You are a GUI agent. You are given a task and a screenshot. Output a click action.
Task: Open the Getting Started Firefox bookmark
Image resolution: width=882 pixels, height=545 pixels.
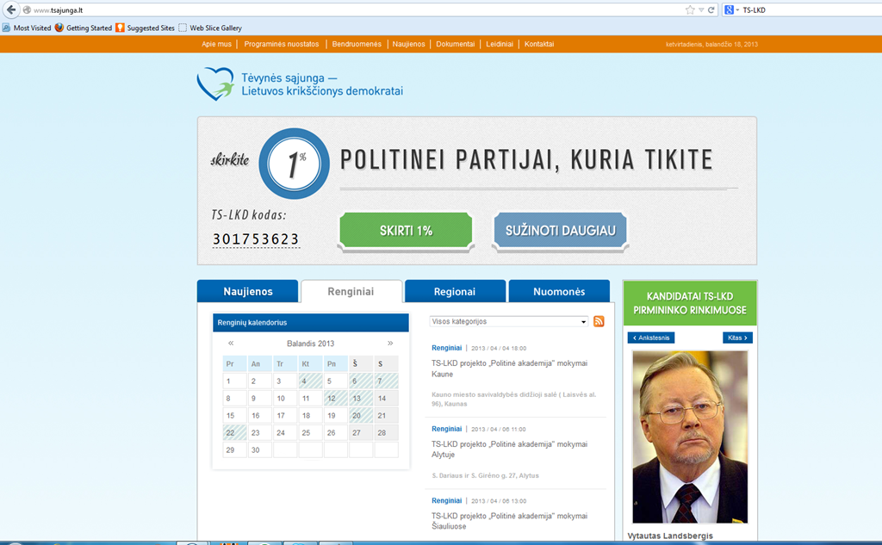pyautogui.click(x=84, y=28)
